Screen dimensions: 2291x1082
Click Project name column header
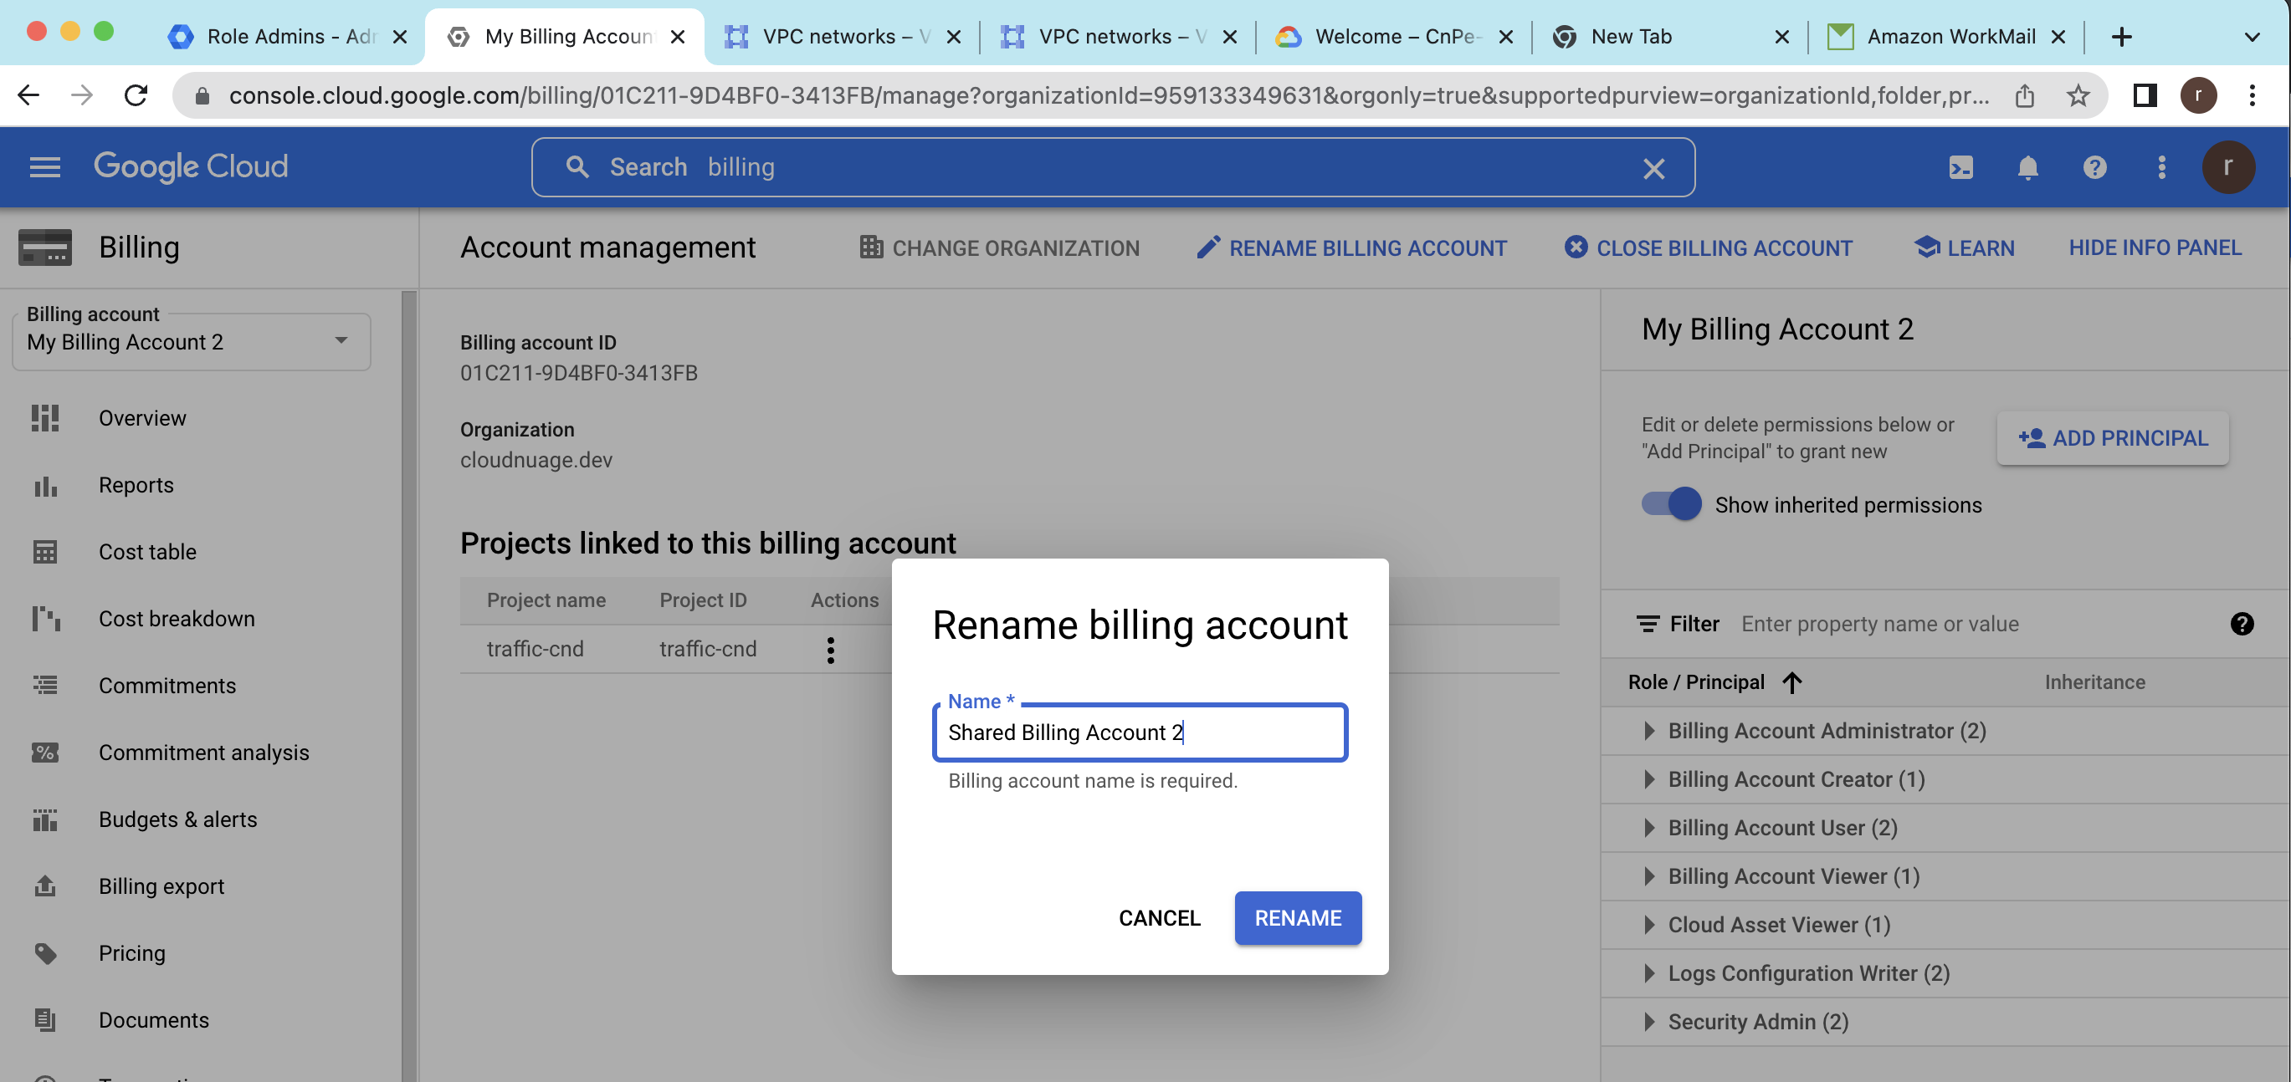546,600
